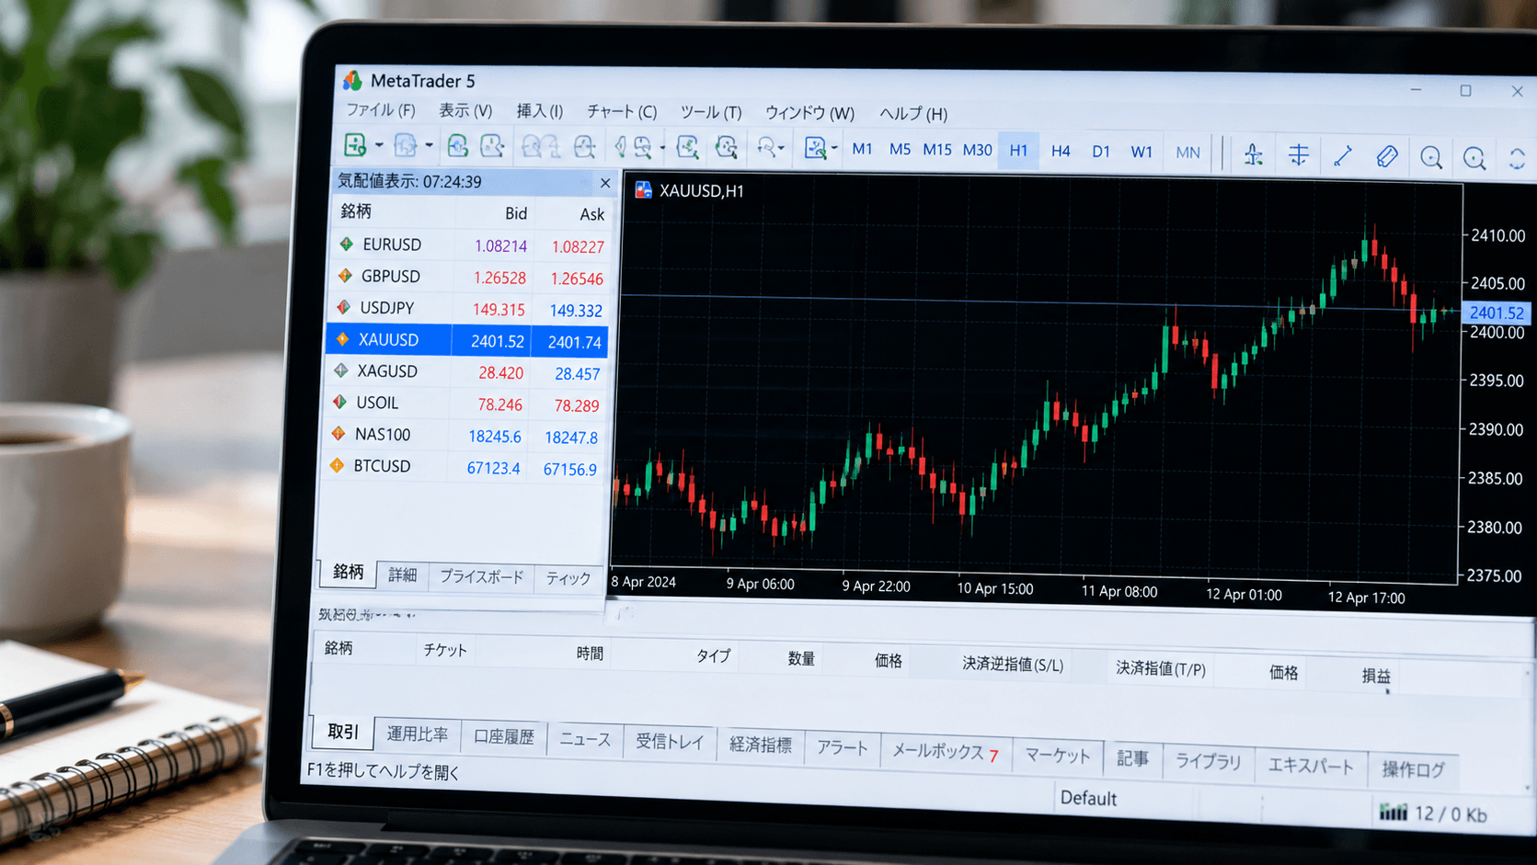Select the diagonal trend line drawing tool
This screenshot has width=1537, height=865.
click(1343, 156)
